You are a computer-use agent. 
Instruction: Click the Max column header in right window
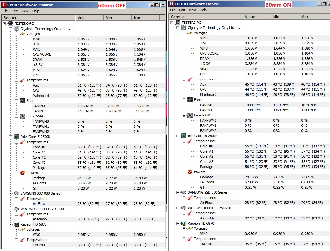[313, 17]
